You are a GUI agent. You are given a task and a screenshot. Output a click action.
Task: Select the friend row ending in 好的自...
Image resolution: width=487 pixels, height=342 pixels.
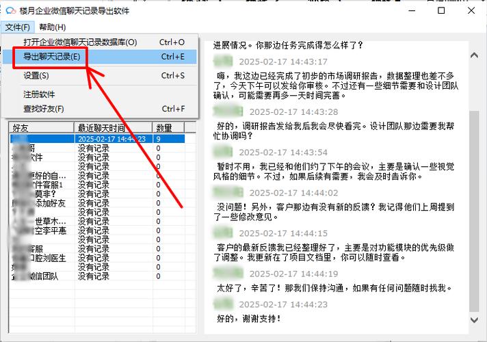(x=98, y=176)
